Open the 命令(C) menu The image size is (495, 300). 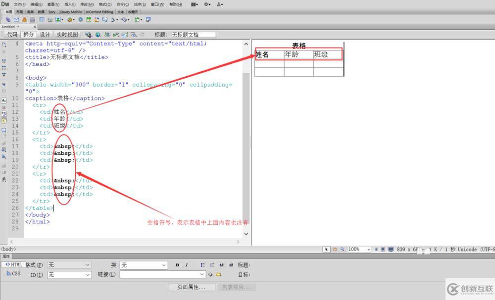[x=122, y=4]
